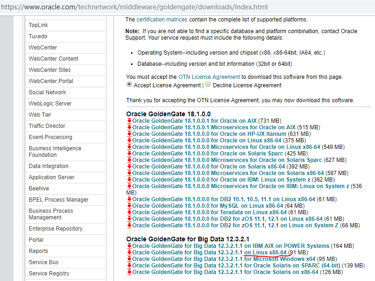Open the OTN License Agreement link

(209, 77)
